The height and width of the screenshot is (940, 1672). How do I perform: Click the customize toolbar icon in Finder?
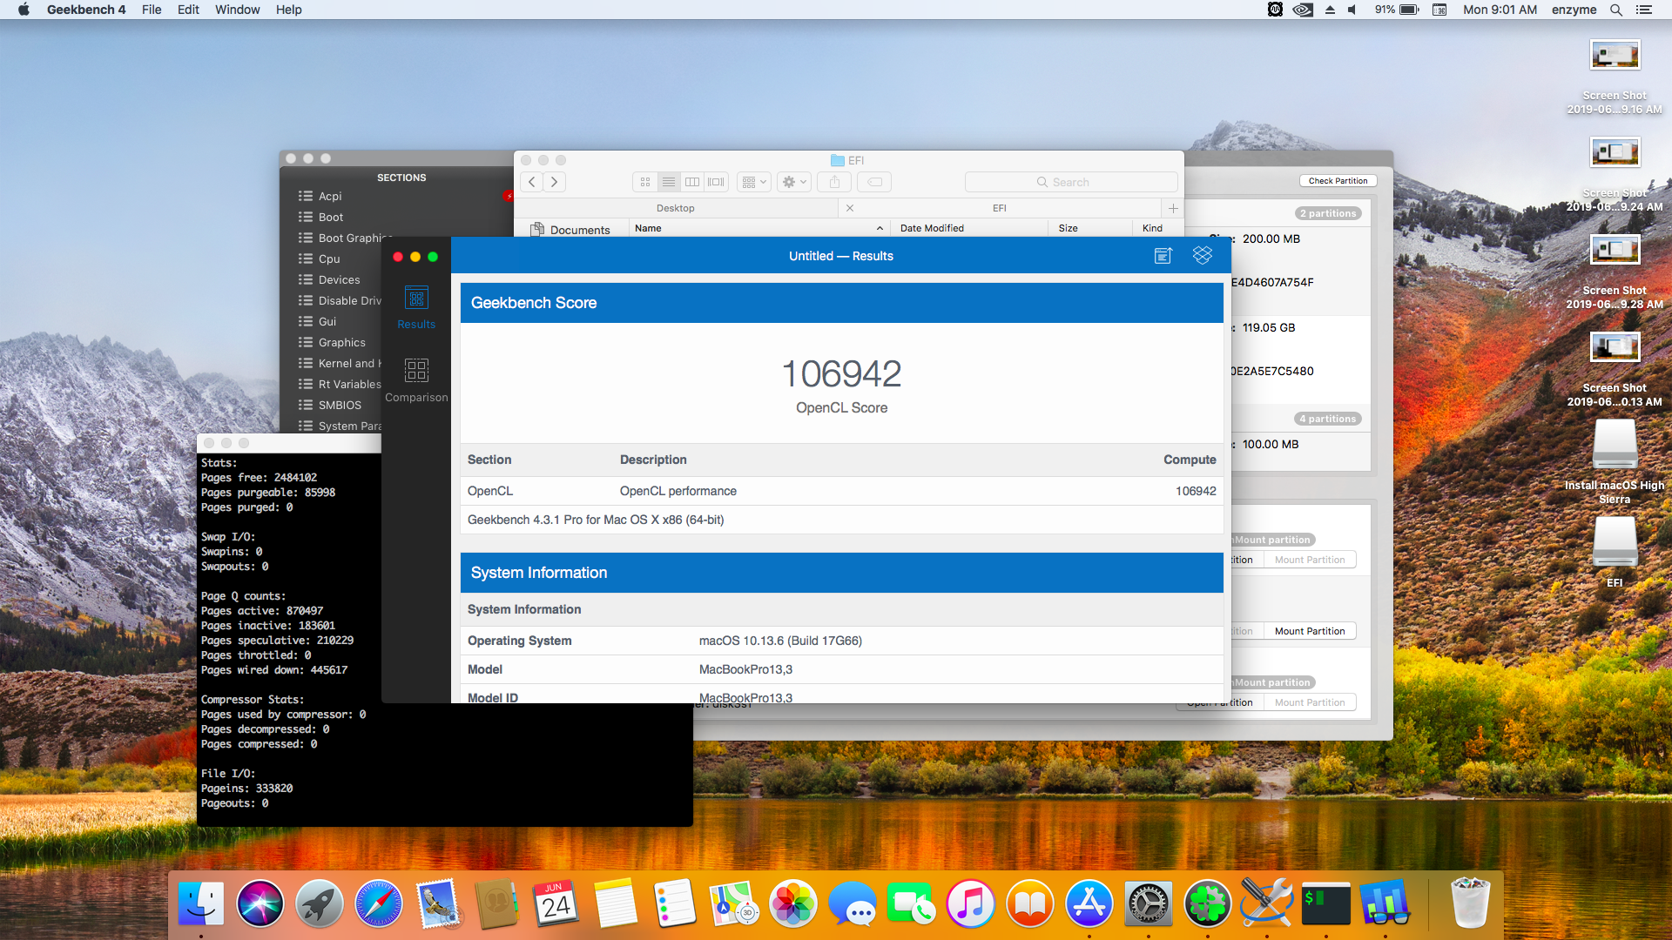(x=792, y=181)
